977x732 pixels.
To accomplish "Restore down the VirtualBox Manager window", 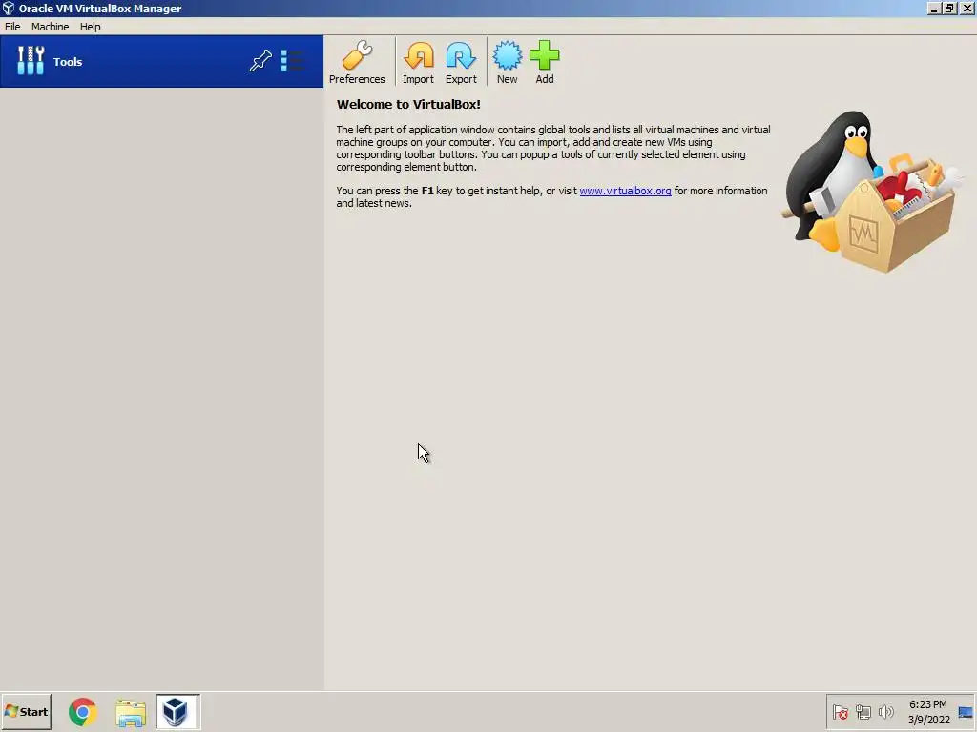I will (949, 8).
